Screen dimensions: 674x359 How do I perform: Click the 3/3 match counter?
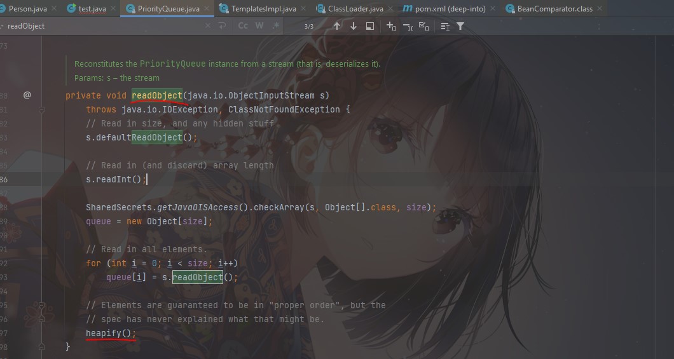[x=308, y=26]
